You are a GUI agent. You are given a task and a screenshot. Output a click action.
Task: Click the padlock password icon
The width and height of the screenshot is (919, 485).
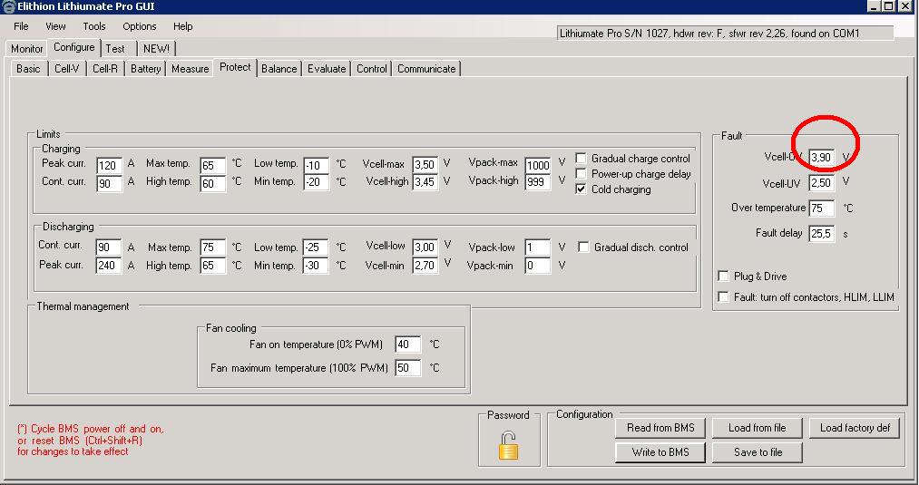[x=507, y=445]
